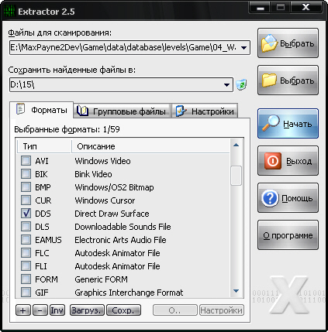The height and width of the screenshot is (332, 328).
Task: Click the Начать scan button
Action: 288,124
